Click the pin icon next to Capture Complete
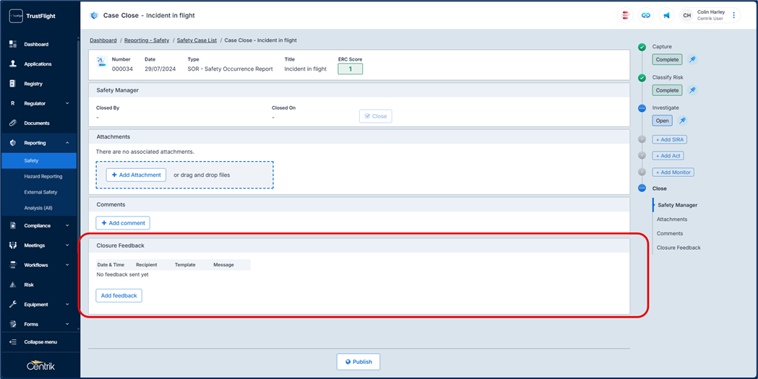This screenshot has width=758, height=379. tap(692, 60)
